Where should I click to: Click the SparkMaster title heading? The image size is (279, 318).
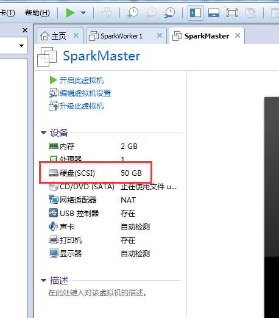102,56
